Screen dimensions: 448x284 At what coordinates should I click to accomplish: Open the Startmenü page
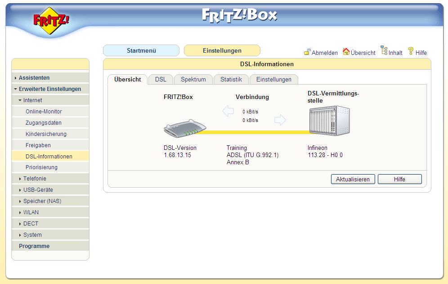point(141,51)
